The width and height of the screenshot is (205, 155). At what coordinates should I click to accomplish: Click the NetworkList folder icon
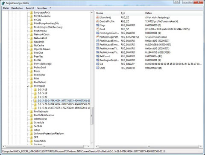31,38
